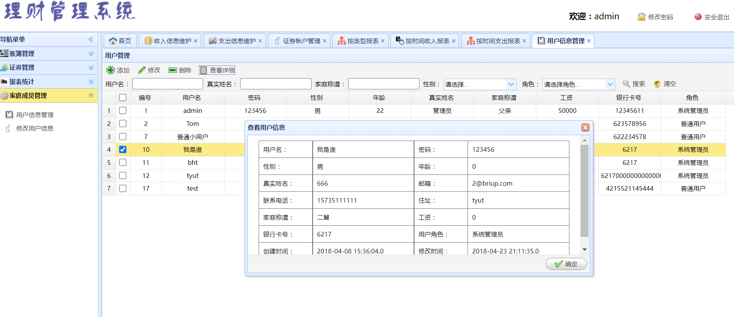Click the 账簿管理 sidebar icon
Image resolution: width=734 pixels, height=317 pixels.
click(x=4, y=53)
